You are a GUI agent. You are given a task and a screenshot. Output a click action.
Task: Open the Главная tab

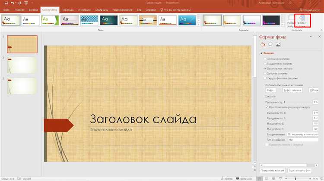click(19, 9)
